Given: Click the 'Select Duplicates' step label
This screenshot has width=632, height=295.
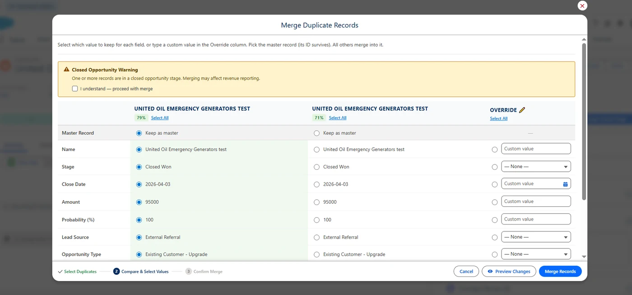Looking at the screenshot, I should pos(80,272).
